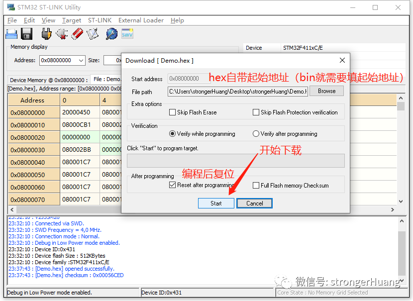Open the Edit menu
The height and width of the screenshot is (301, 413).
[29, 20]
